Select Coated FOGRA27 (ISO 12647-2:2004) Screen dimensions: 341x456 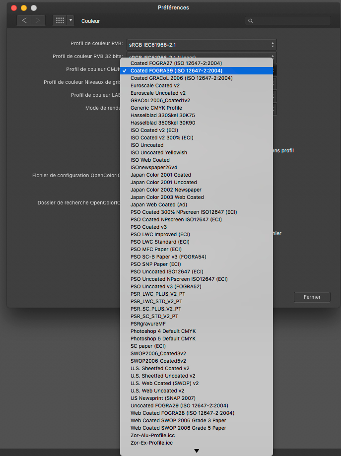point(197,63)
